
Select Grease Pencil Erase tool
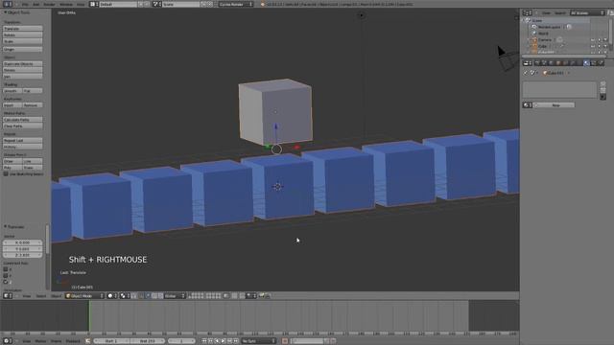[x=33, y=168]
